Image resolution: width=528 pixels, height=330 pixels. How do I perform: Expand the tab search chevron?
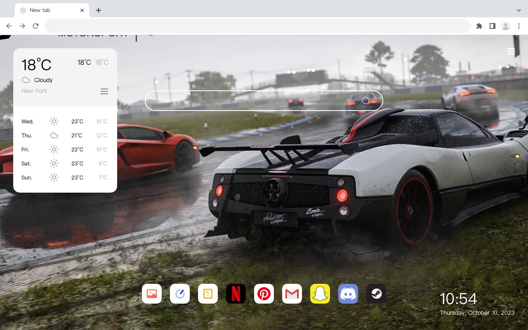(x=519, y=10)
